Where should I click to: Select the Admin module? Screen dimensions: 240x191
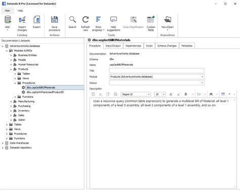point(22,120)
